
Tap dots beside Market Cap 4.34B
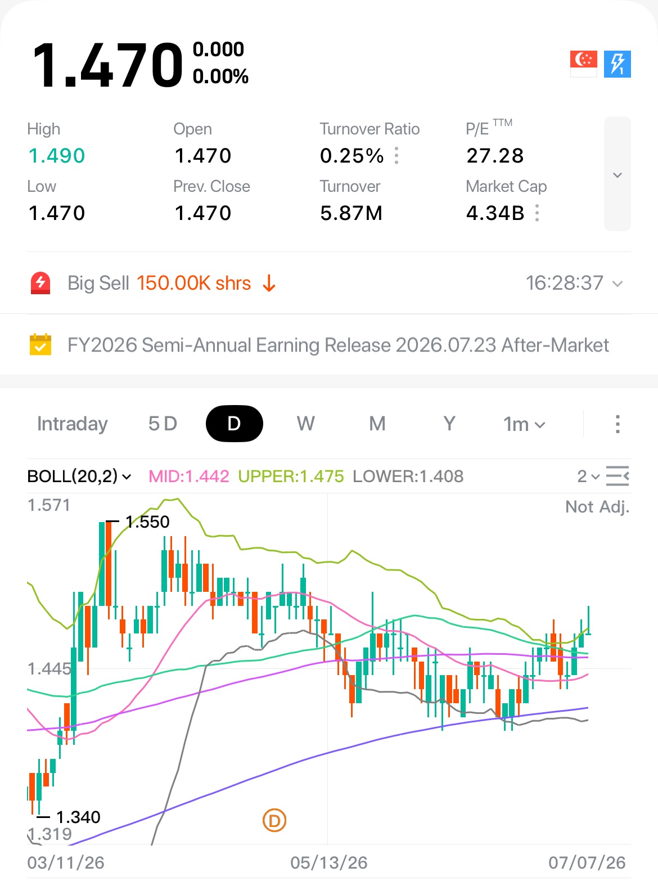point(537,213)
